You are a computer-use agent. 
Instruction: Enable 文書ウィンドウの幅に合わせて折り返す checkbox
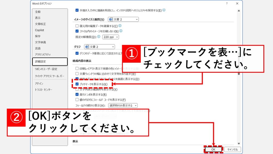[x=77, y=74]
